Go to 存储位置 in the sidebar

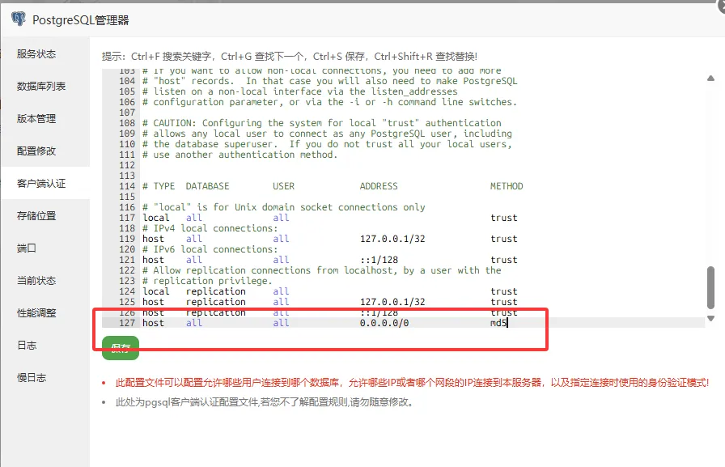click(x=36, y=216)
